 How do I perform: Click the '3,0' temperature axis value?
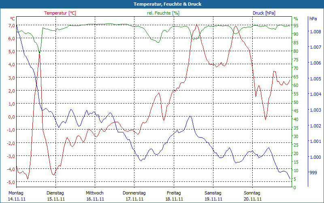tap(11, 78)
